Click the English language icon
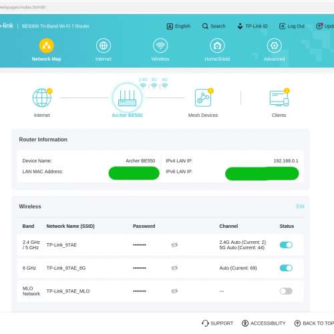Viewport: 334px width, 334px height. (x=170, y=27)
